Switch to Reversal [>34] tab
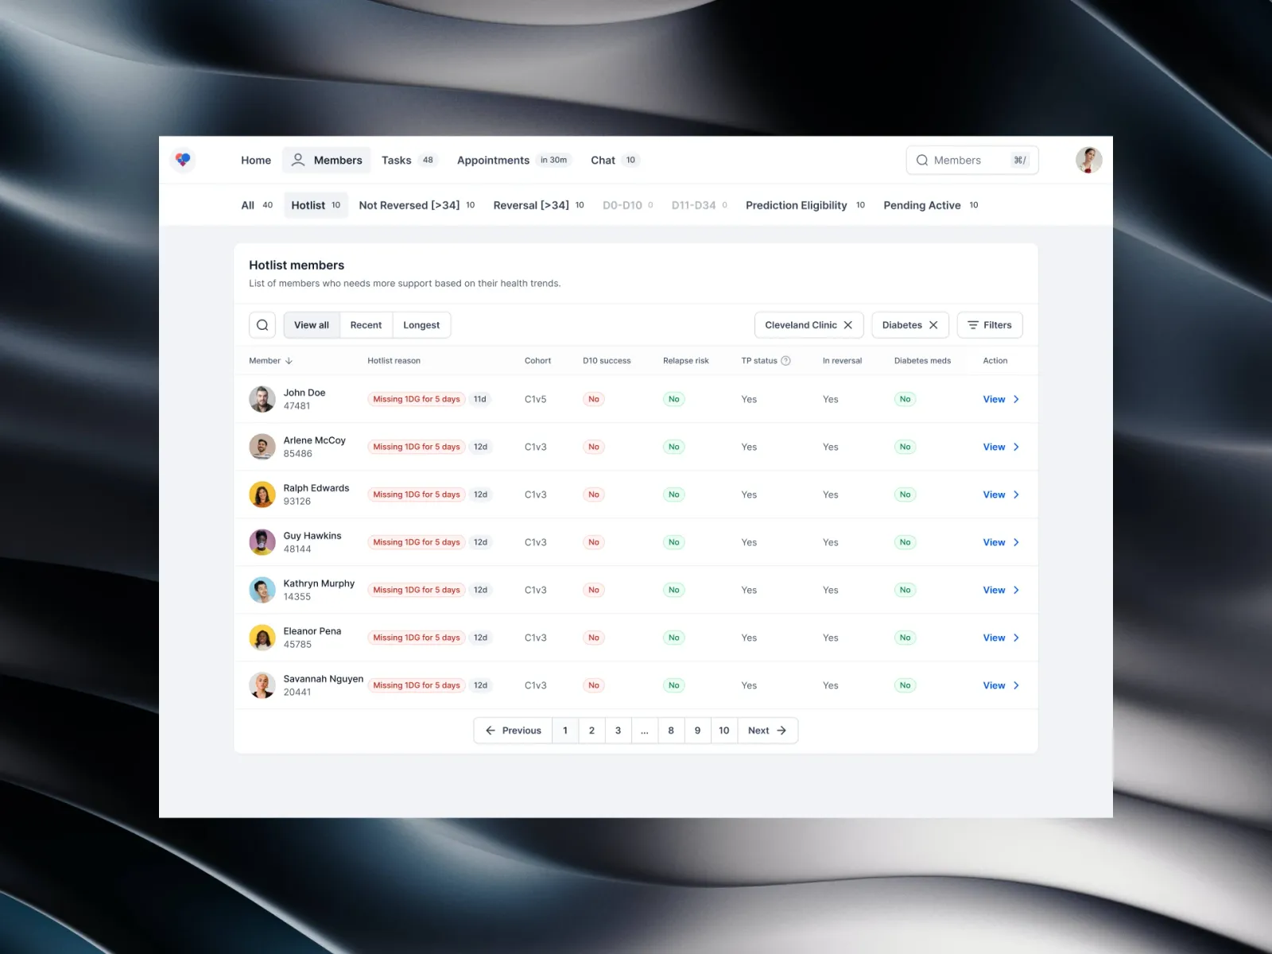 538,205
